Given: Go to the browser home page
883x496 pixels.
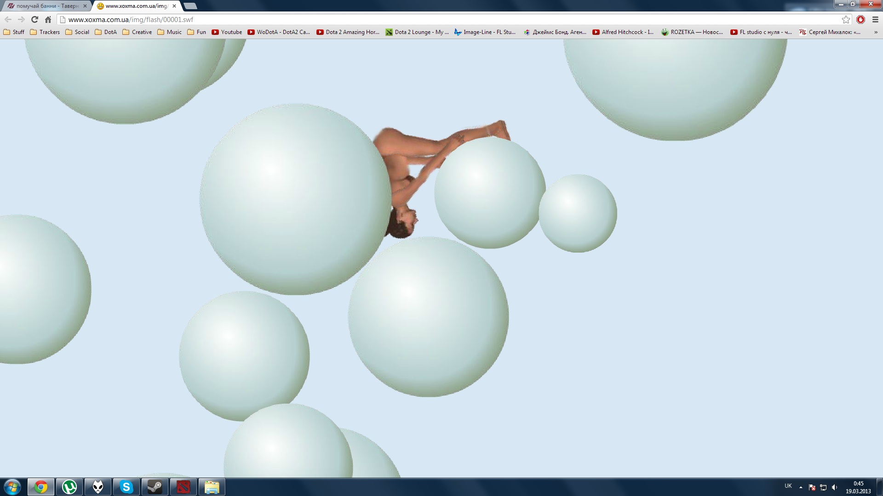Looking at the screenshot, I should (48, 19).
